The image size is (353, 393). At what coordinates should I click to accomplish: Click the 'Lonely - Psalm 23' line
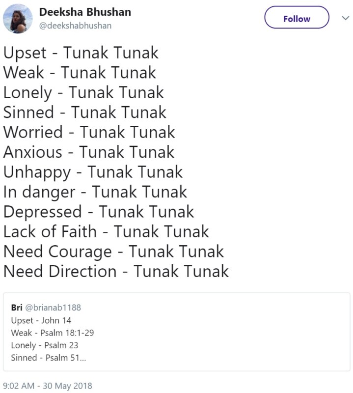(x=45, y=345)
